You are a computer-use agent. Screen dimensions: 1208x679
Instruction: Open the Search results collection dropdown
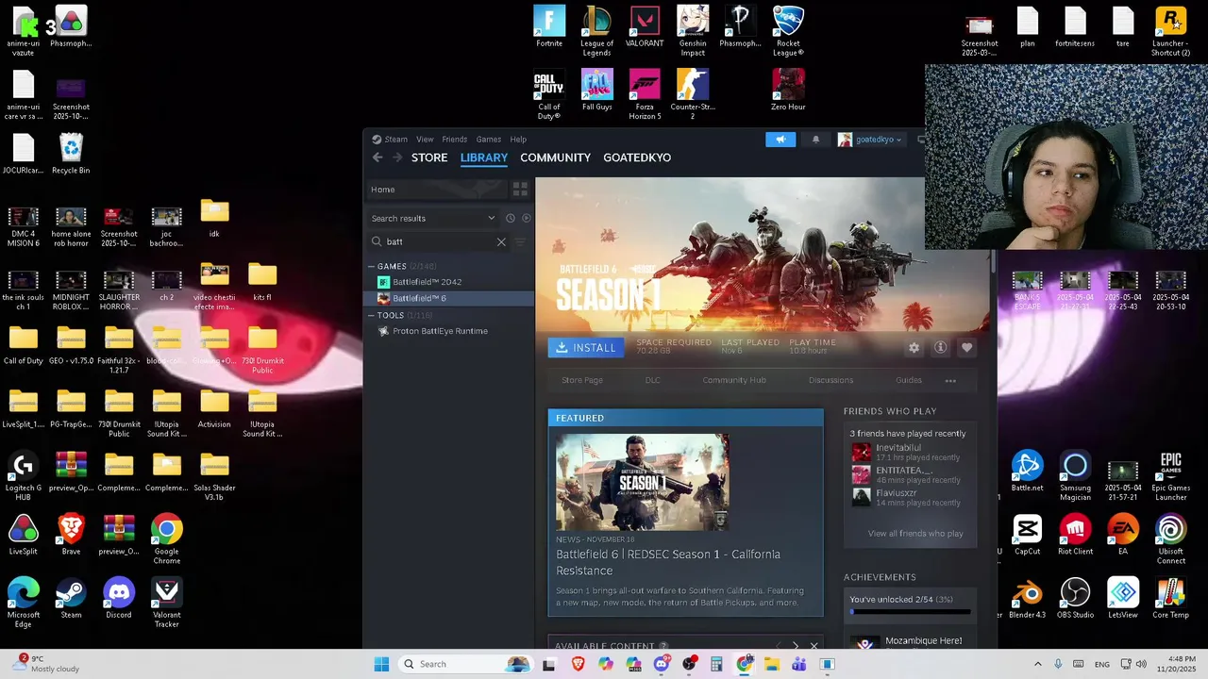pyautogui.click(x=433, y=218)
